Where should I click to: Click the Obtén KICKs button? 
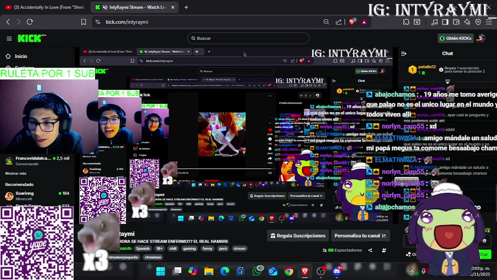pyautogui.click(x=455, y=38)
